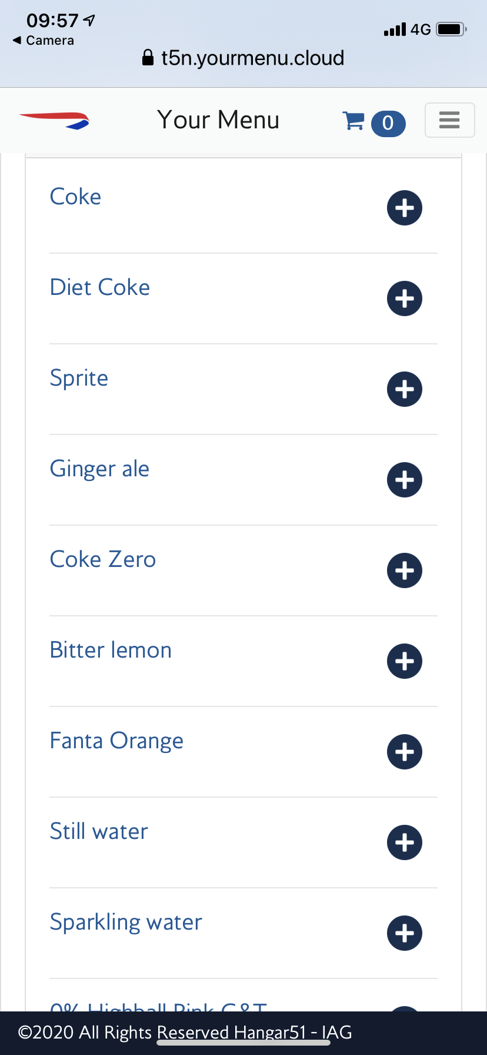
Task: Select the Sparkling water item name
Action: point(126,922)
